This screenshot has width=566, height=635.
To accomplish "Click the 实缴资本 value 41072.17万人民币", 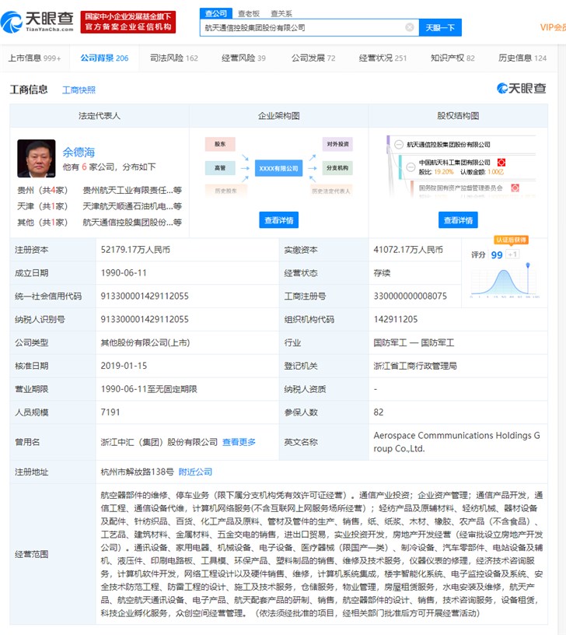I will pyautogui.click(x=408, y=250).
